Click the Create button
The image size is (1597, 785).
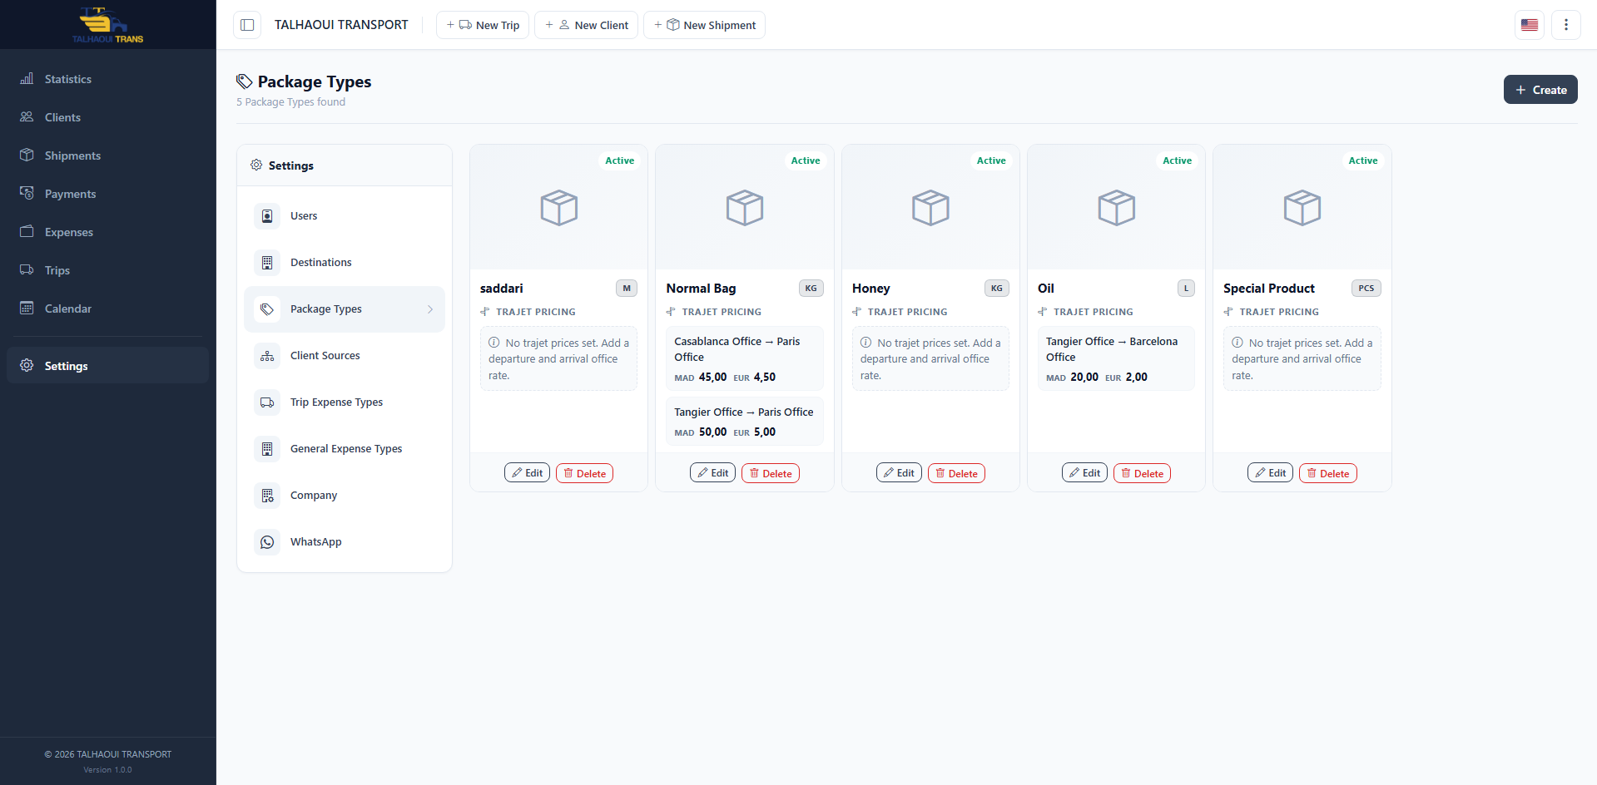pos(1540,90)
